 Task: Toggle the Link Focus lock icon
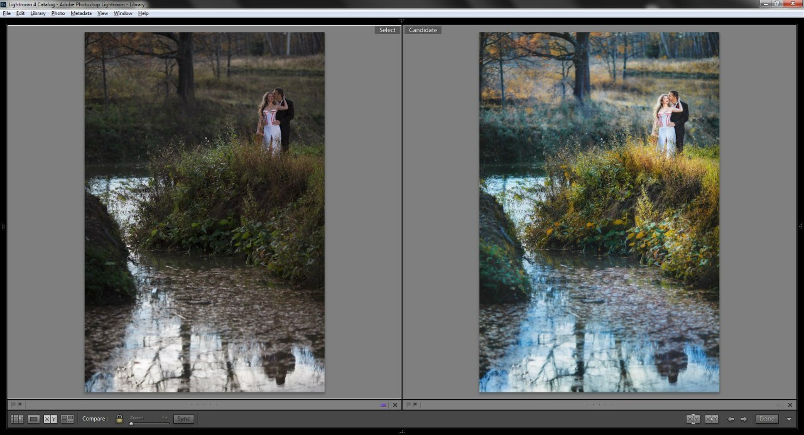[119, 419]
